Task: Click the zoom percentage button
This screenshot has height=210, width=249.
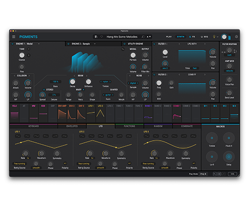Action: tap(233, 174)
